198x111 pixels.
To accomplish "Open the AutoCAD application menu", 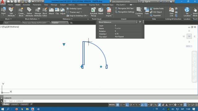I will (2, 2).
